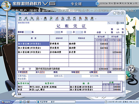
Task: Go to previous voucher with 前一张
Action: click(x=26, y=19)
